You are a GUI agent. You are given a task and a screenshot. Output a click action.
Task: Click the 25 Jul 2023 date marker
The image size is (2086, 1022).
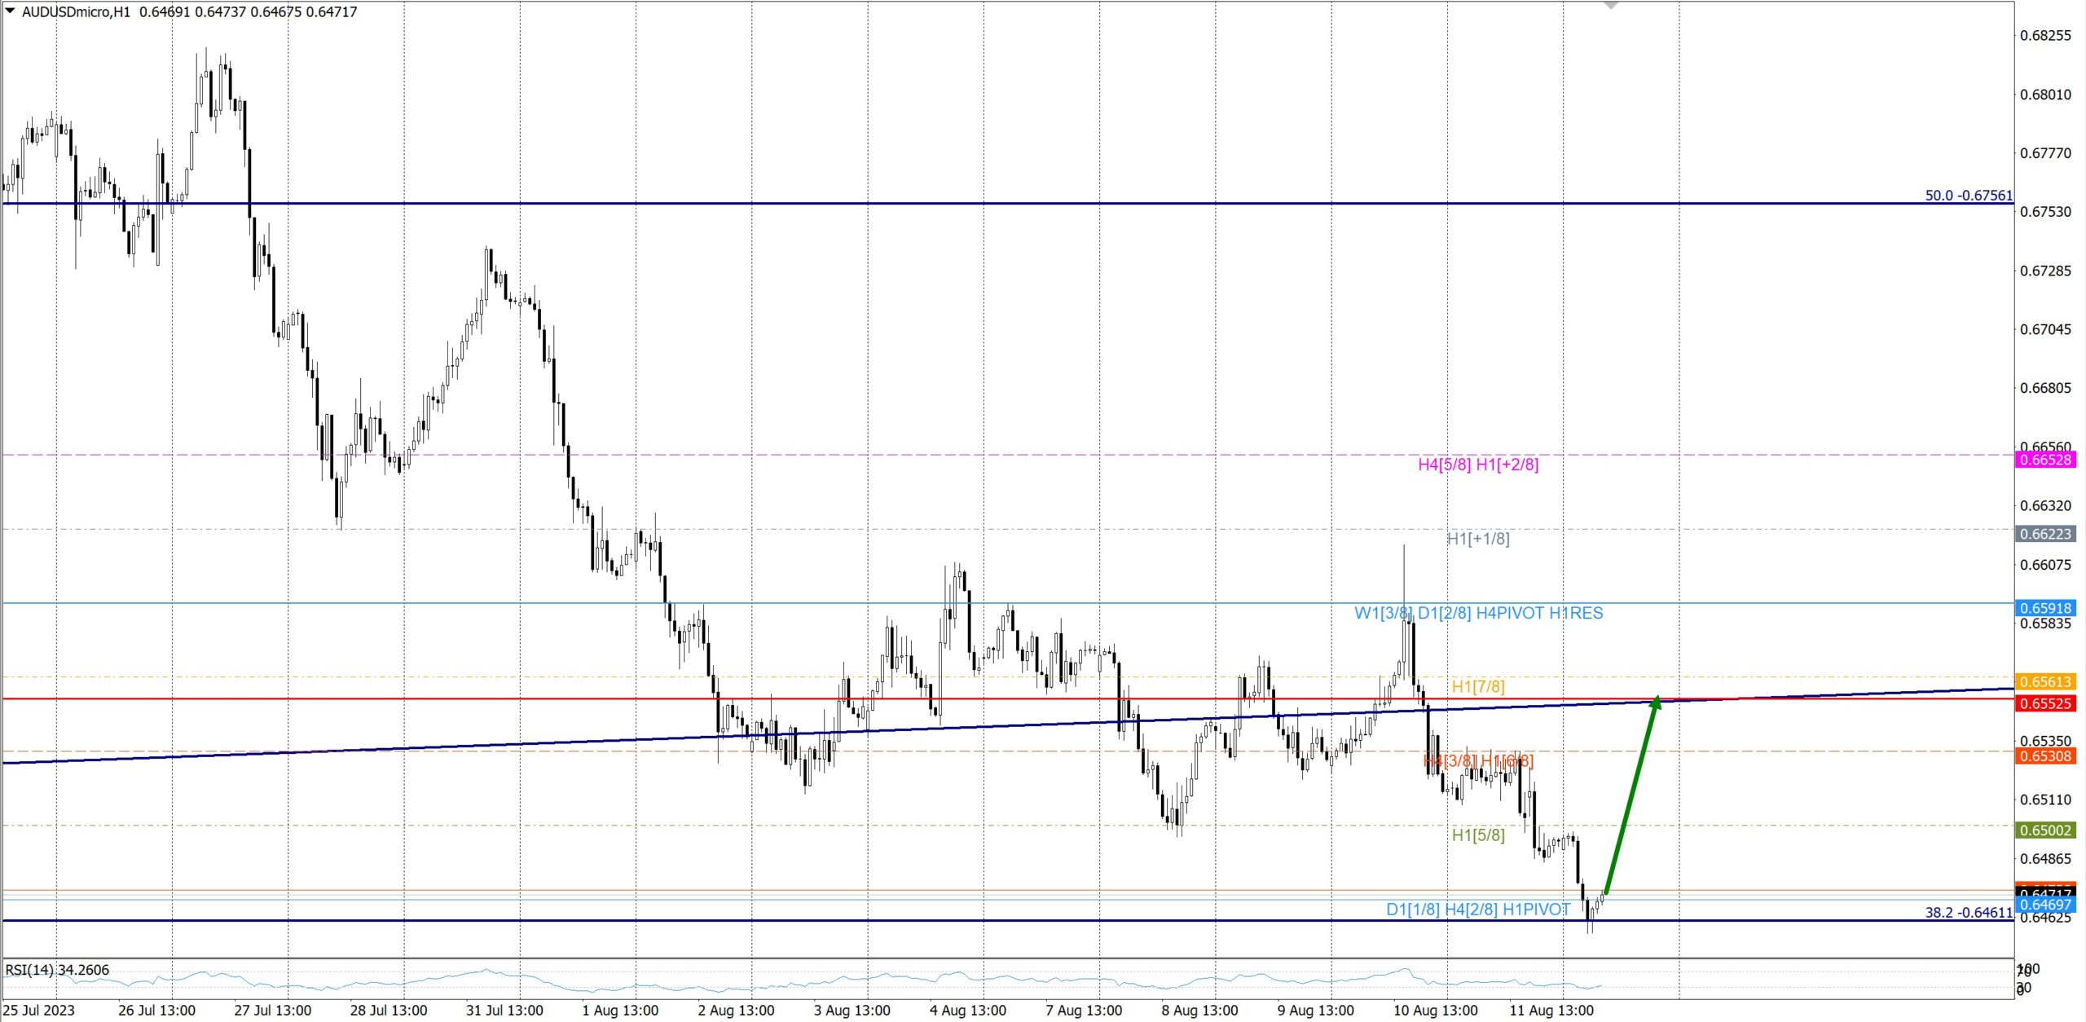[39, 1011]
